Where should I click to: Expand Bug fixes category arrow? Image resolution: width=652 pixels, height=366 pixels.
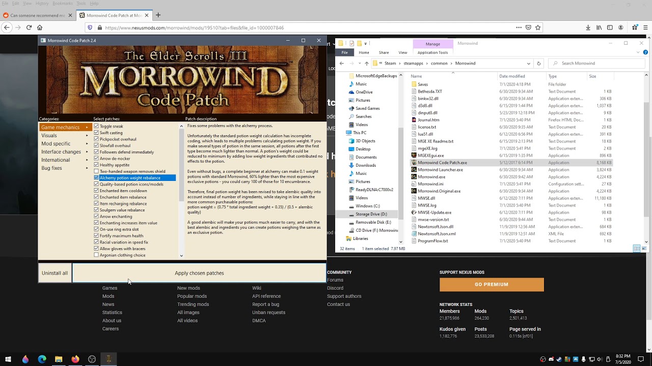pos(87,168)
